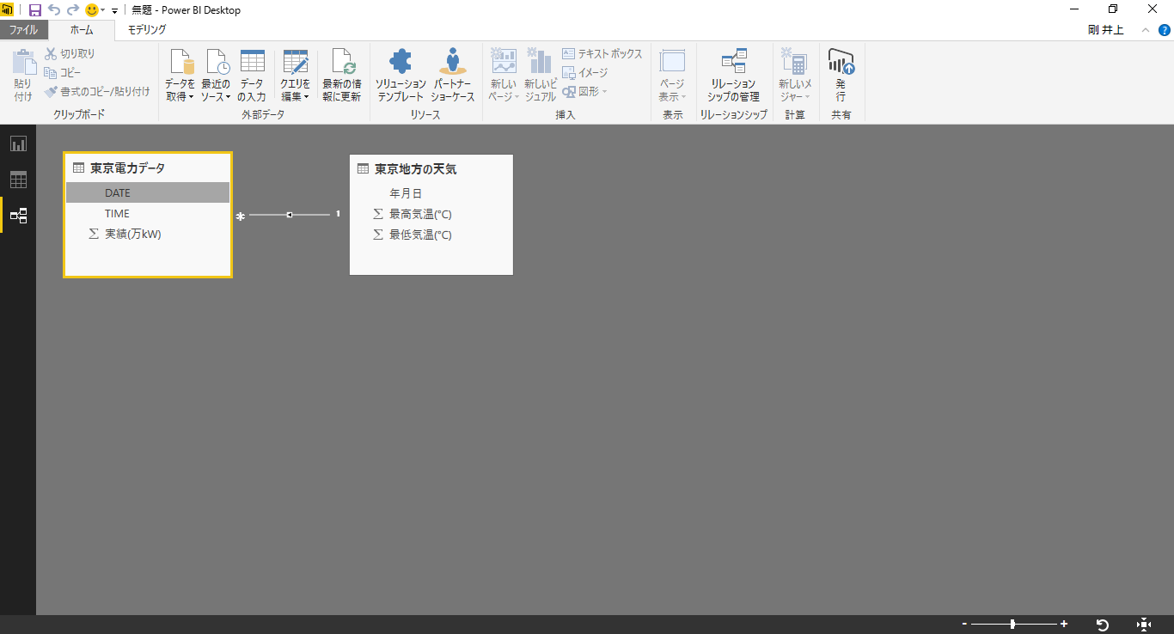Select the DATE field in 東京電力データ
Image resolution: width=1174 pixels, height=634 pixels.
pyautogui.click(x=148, y=192)
